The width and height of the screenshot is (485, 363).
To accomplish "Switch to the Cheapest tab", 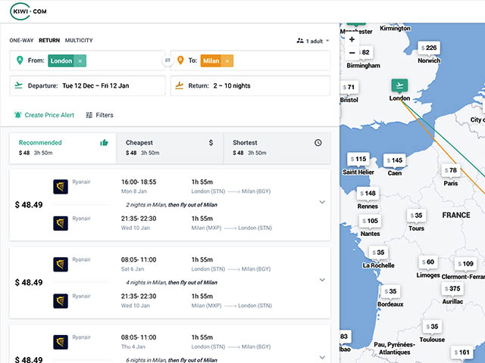I will pos(170,147).
